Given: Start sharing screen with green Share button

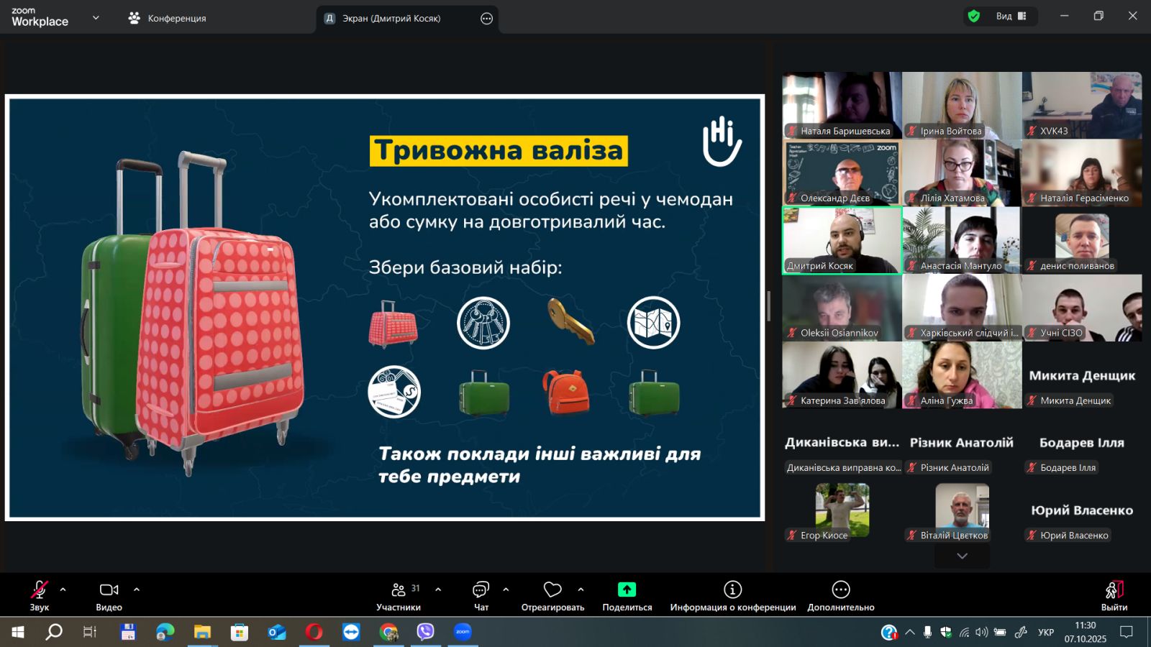Looking at the screenshot, I should 627,590.
